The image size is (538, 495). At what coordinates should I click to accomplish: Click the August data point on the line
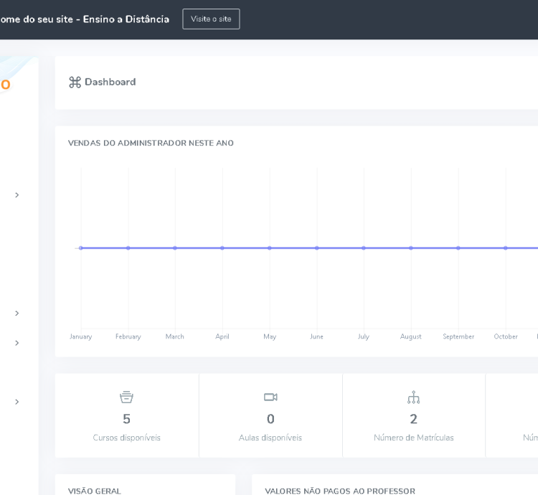click(x=411, y=248)
